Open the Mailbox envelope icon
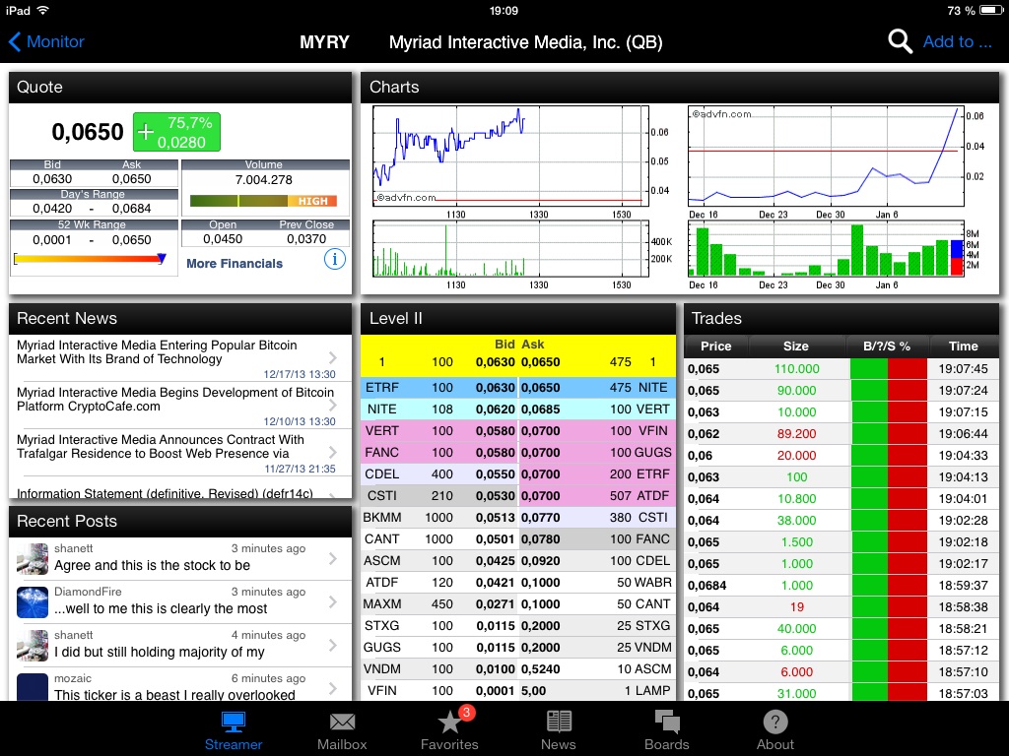The height and width of the screenshot is (756, 1009). 342,724
